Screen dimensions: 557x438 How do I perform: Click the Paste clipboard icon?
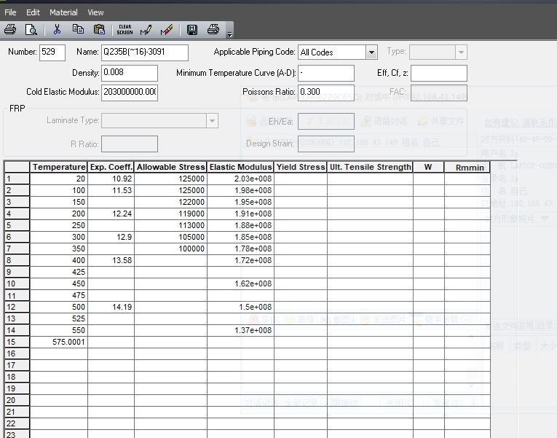(x=99, y=30)
